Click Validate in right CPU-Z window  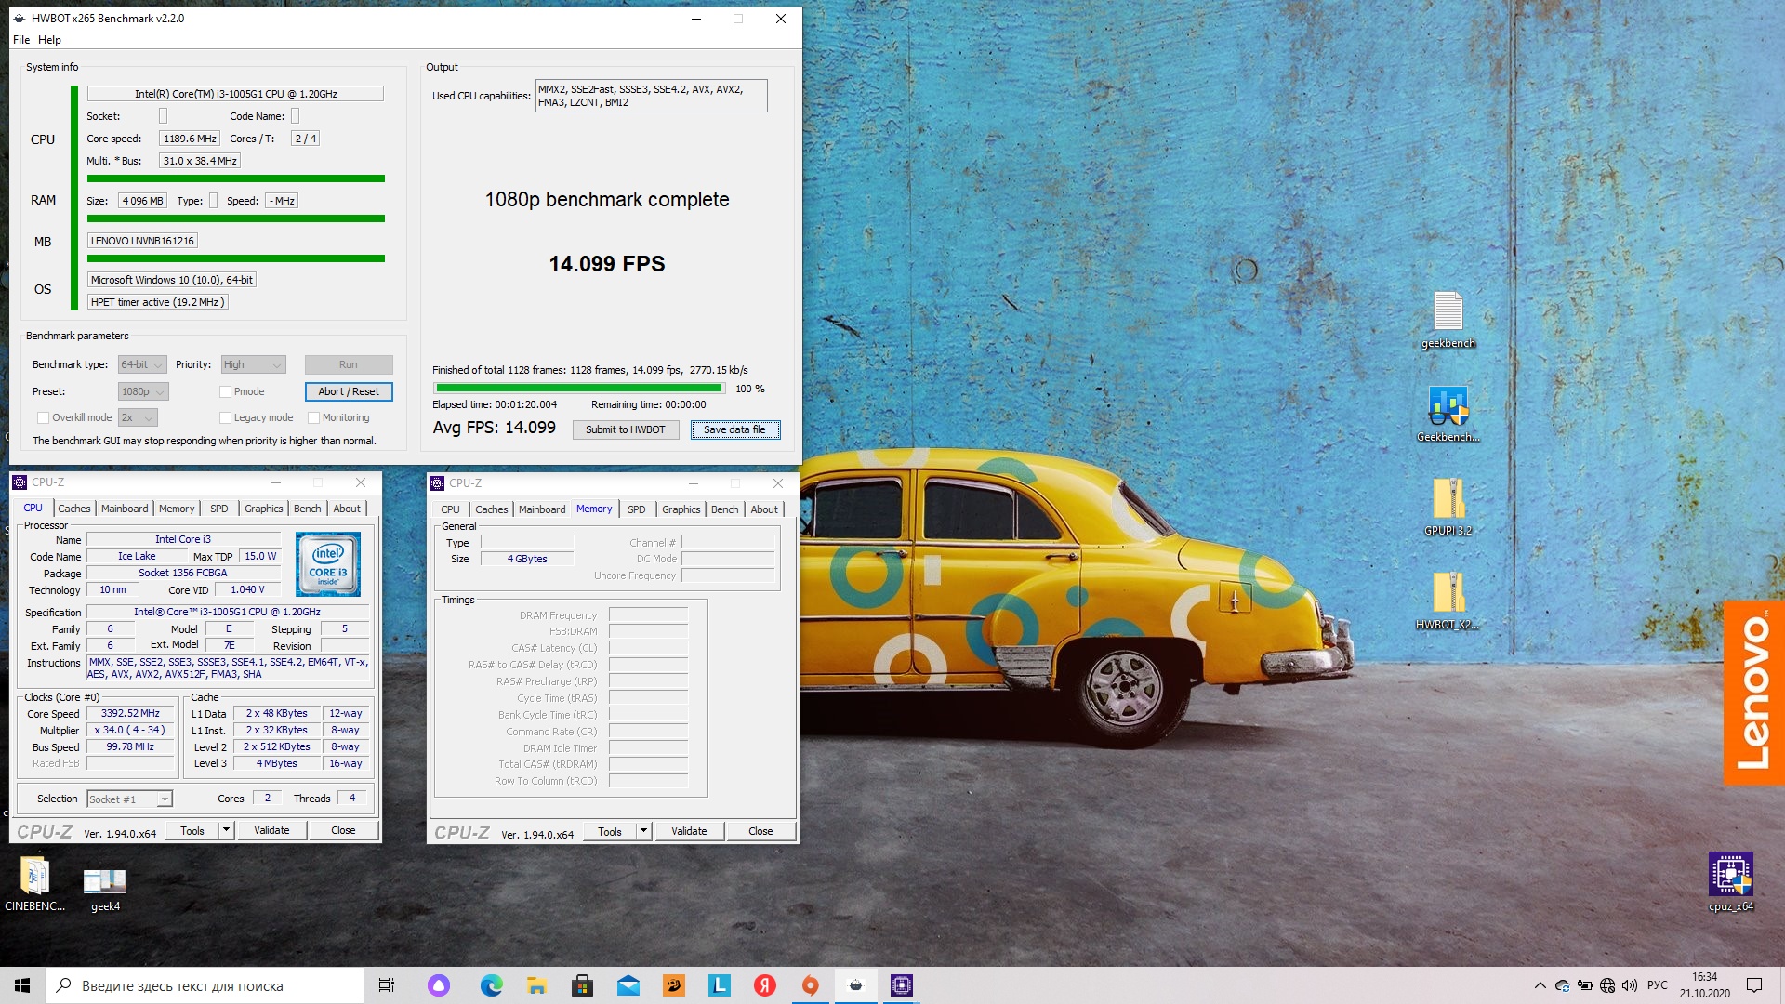tap(689, 831)
